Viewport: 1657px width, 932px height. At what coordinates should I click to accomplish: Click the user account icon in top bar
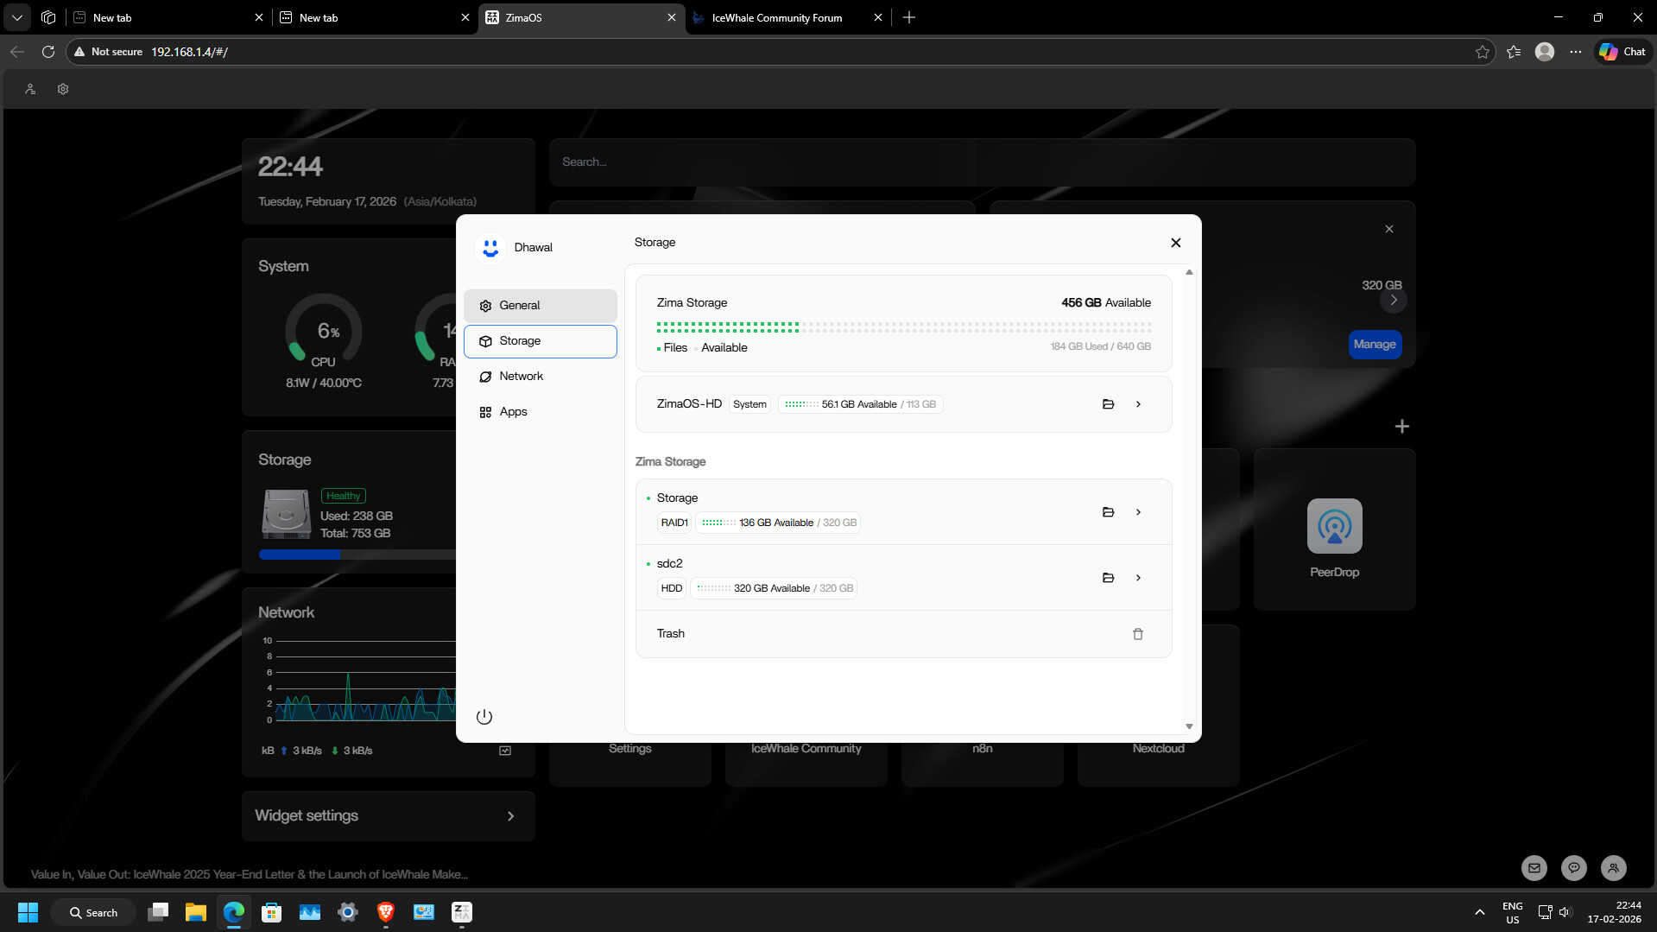(30, 89)
